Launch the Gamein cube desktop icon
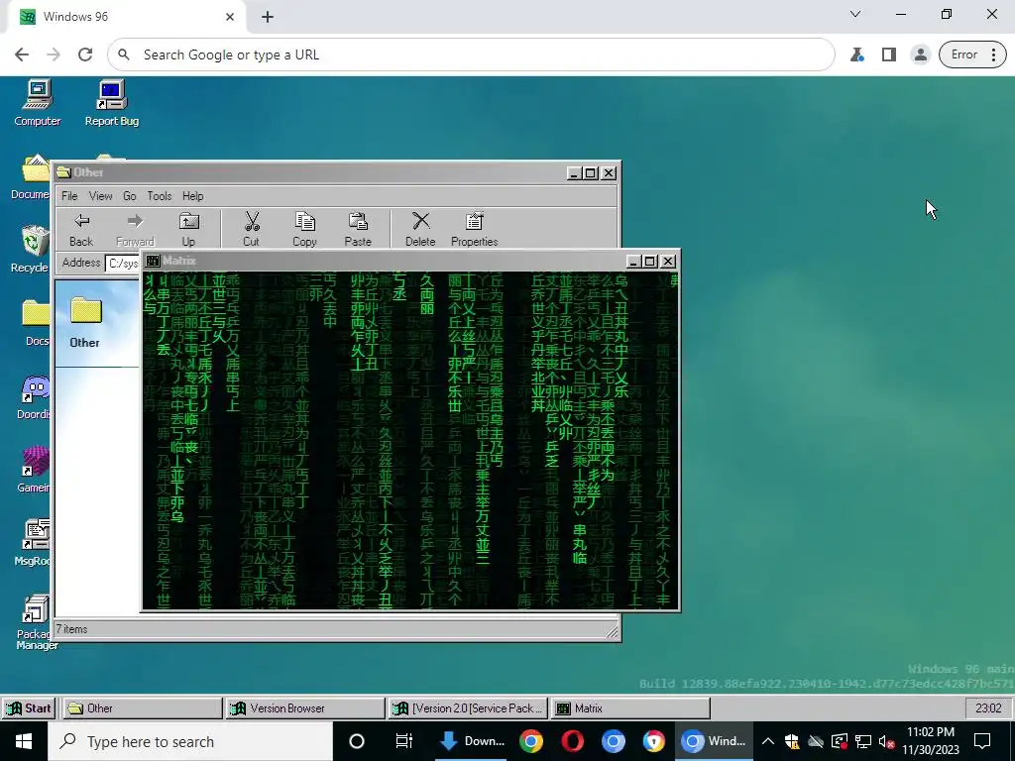The height and width of the screenshot is (761, 1015). coord(34,469)
